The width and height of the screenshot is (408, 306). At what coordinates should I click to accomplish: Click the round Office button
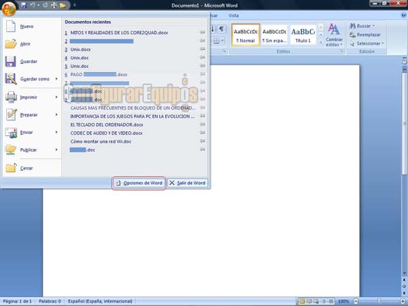9,8
